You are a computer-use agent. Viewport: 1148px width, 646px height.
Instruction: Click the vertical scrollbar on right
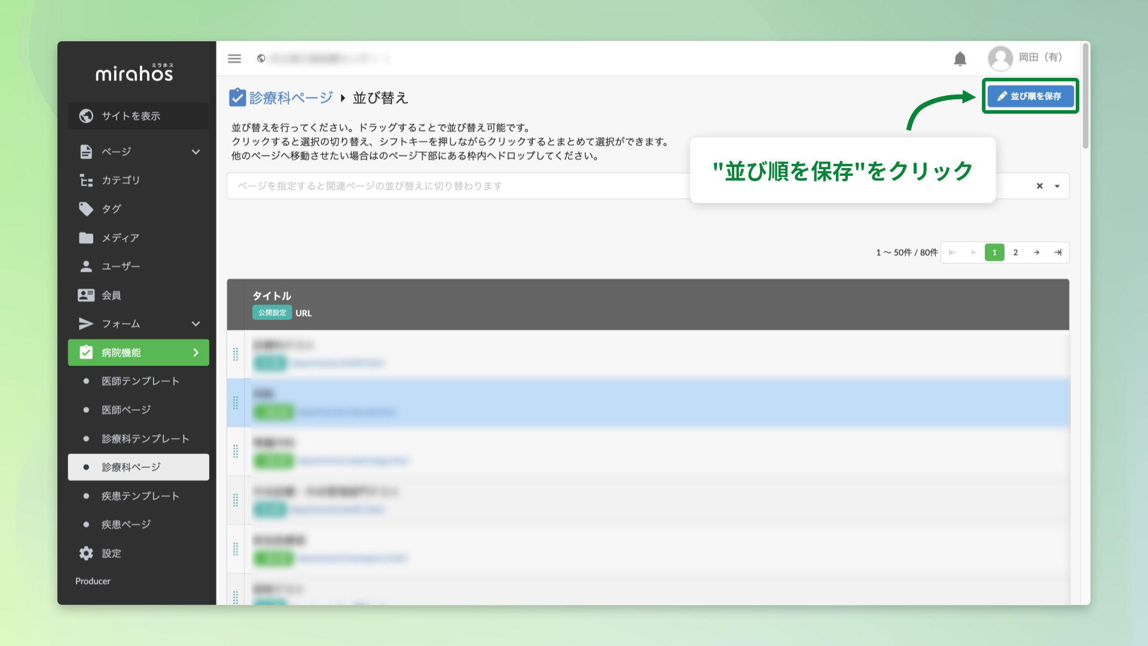click(x=1085, y=96)
